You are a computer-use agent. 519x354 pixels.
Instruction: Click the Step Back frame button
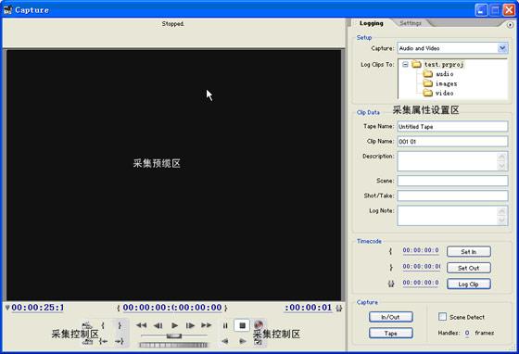click(x=158, y=325)
